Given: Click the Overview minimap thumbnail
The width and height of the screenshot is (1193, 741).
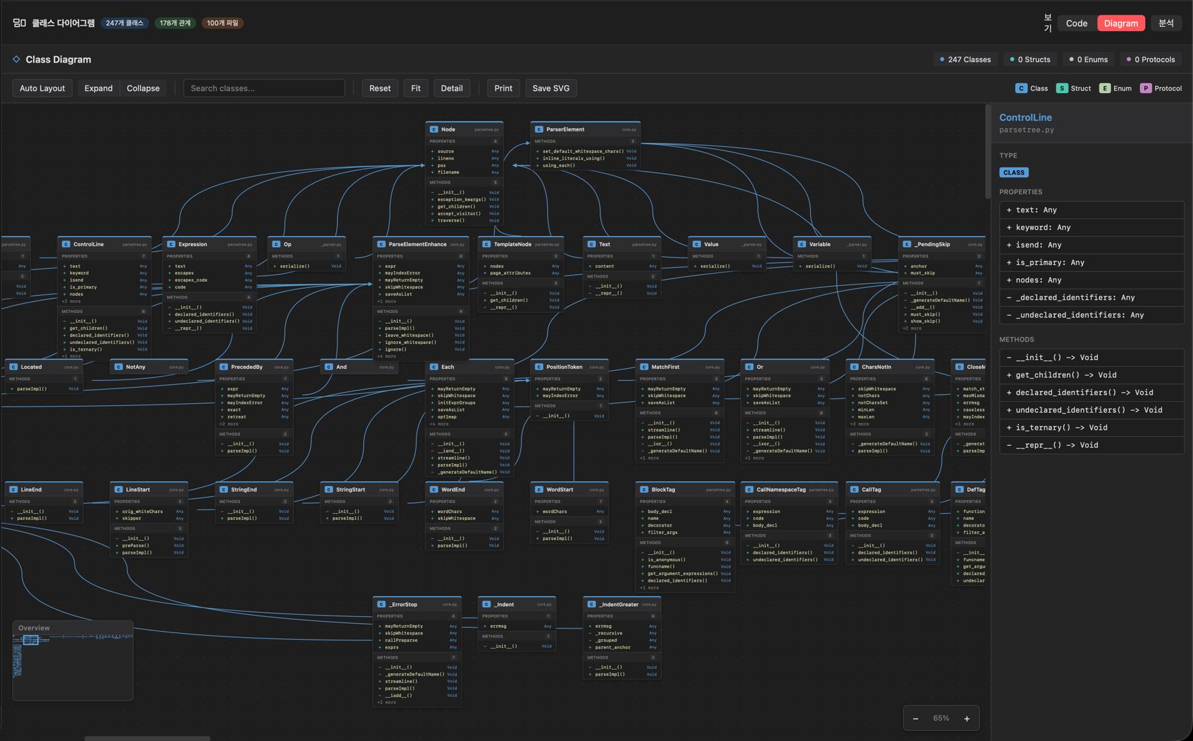Looking at the screenshot, I should click(x=73, y=665).
